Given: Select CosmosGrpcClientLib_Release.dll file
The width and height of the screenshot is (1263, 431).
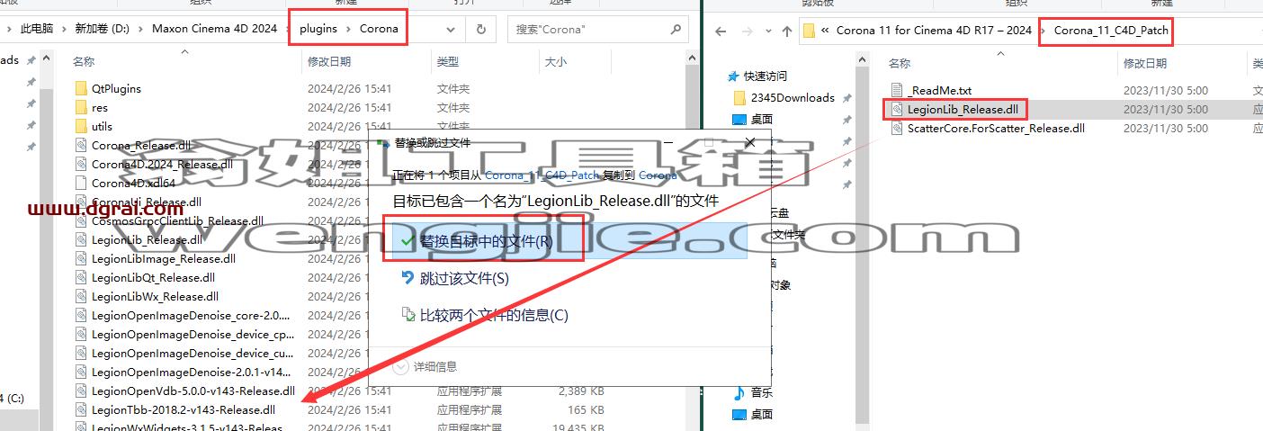Looking at the screenshot, I should tap(177, 220).
